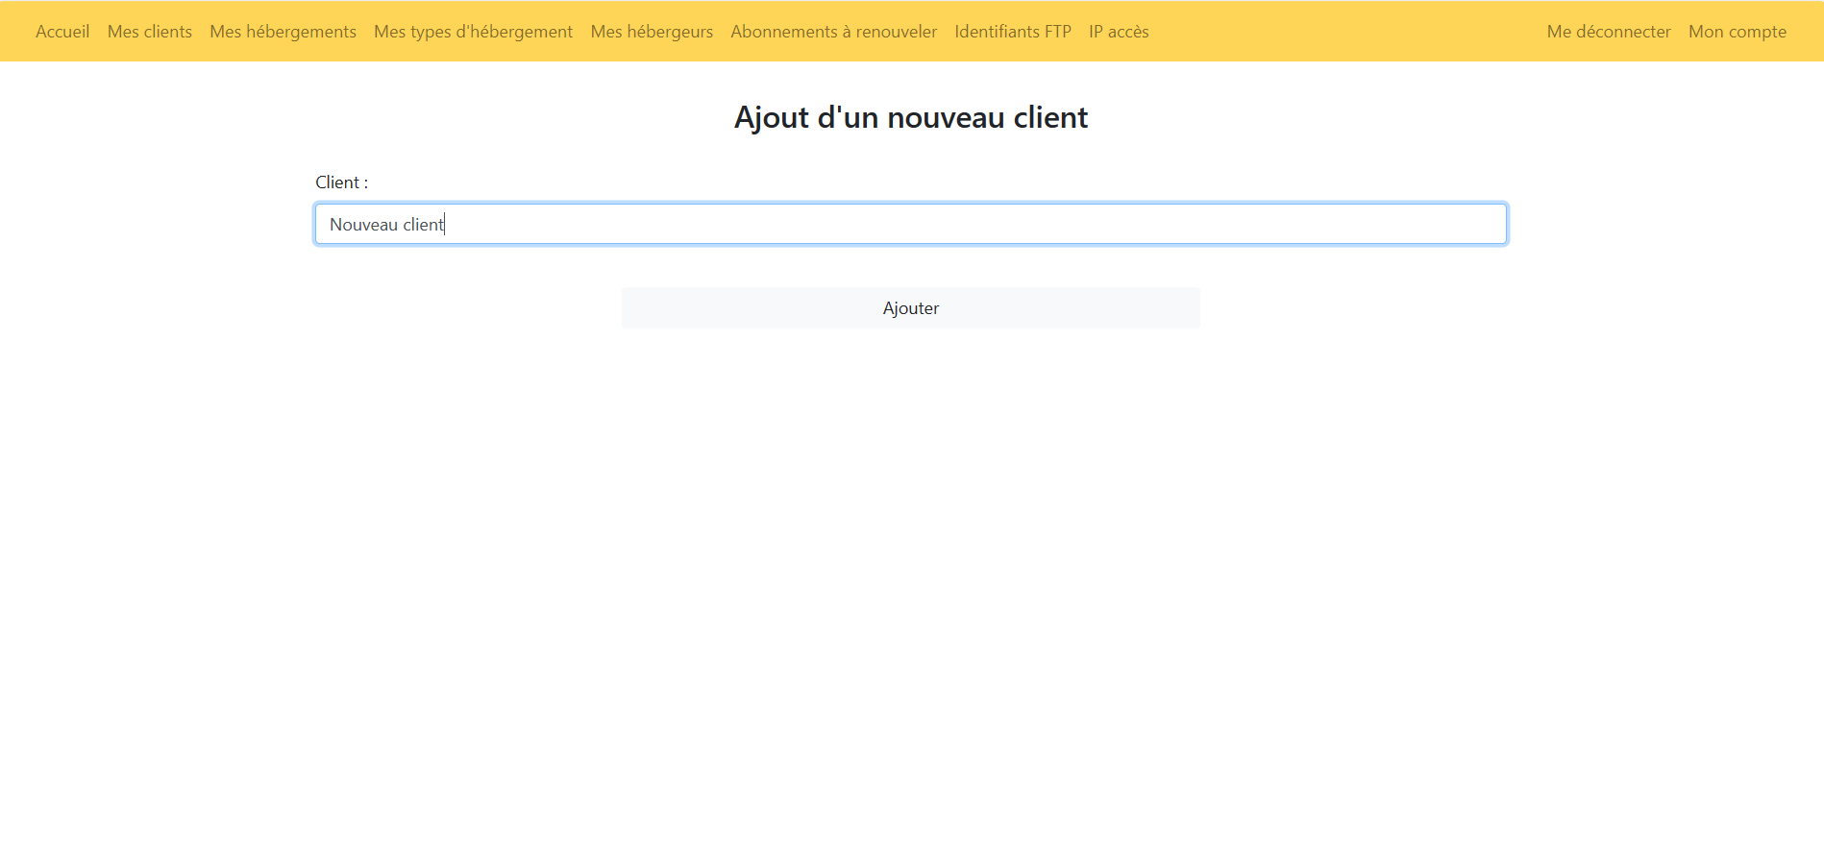
Task: Navigate to Mes types d'hébergement
Action: click(473, 32)
